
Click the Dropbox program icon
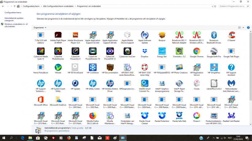pyautogui.click(x=144, y=51)
